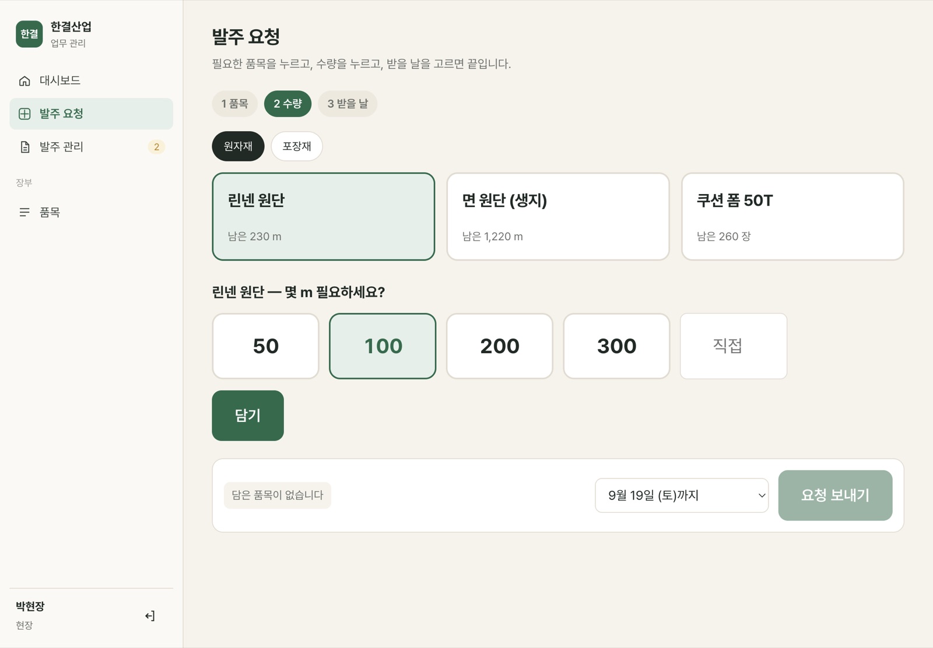Pick quantity 200
Viewport: 933px width, 648px height.
500,346
